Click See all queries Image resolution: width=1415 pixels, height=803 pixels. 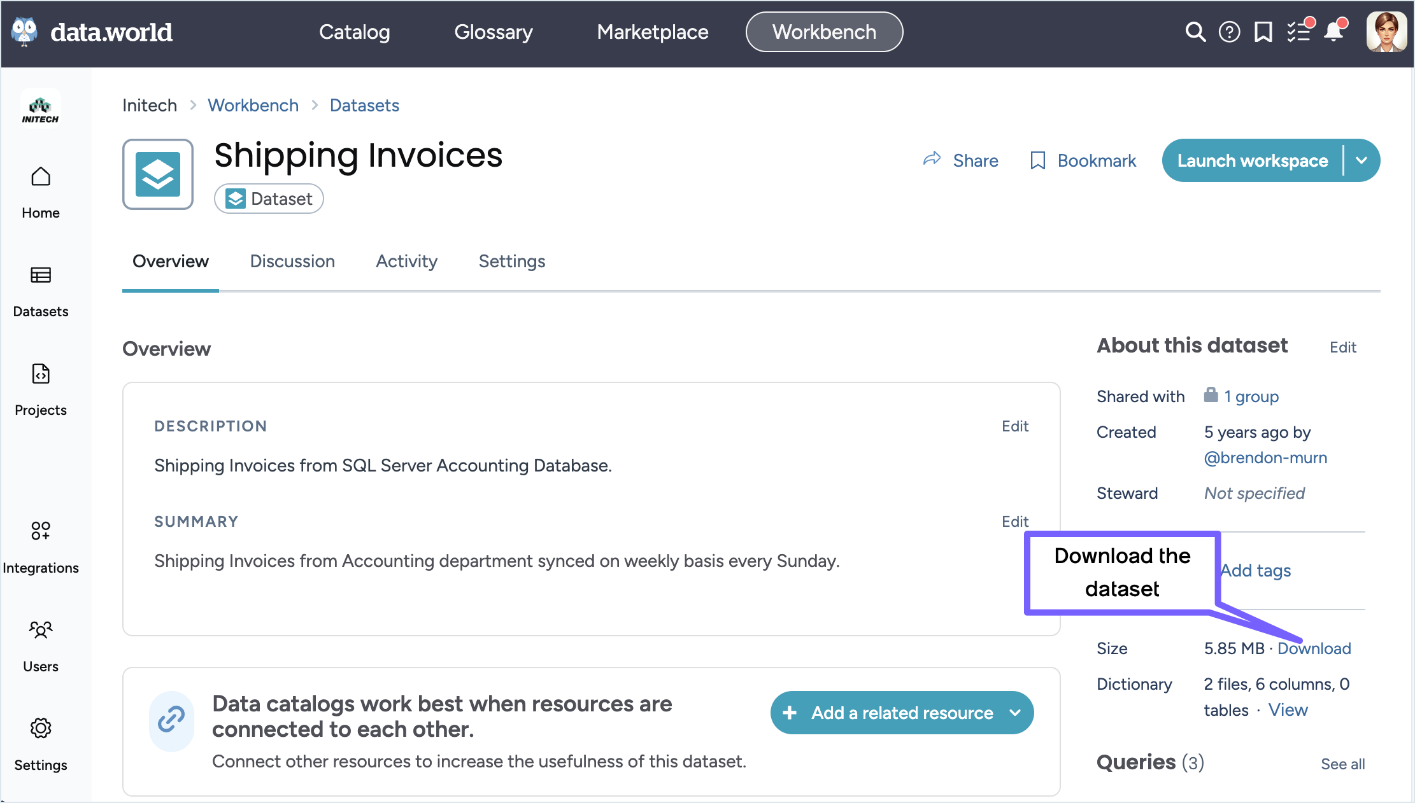[1343, 764]
